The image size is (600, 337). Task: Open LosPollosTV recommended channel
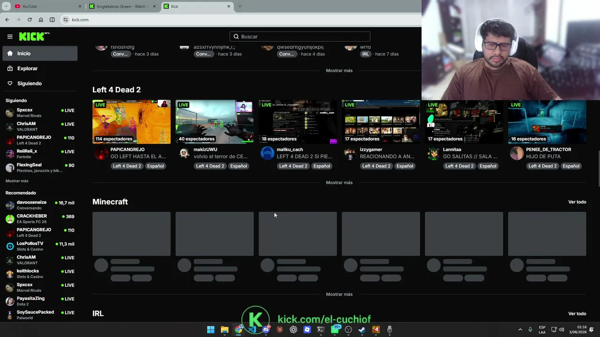(x=40, y=246)
